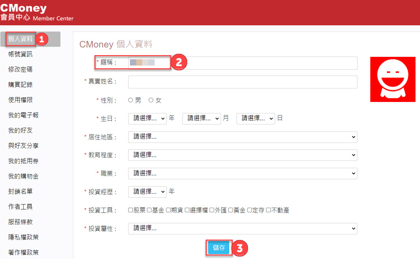
Task: Open the 投資經歷 years dropdown
Action: tap(147, 192)
